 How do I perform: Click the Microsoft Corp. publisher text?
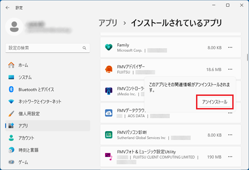click(x=129, y=50)
